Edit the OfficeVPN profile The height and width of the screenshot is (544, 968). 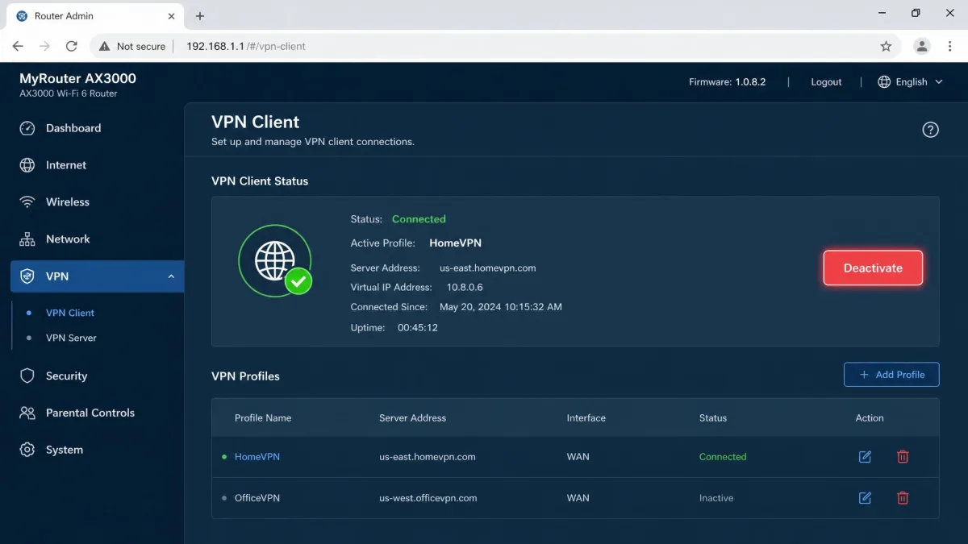coord(865,498)
